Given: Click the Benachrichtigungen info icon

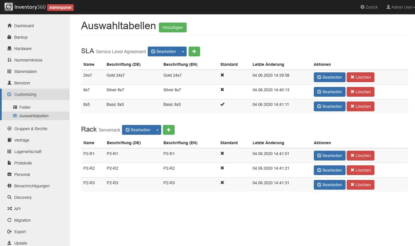Looking at the screenshot, I should 9,186.
